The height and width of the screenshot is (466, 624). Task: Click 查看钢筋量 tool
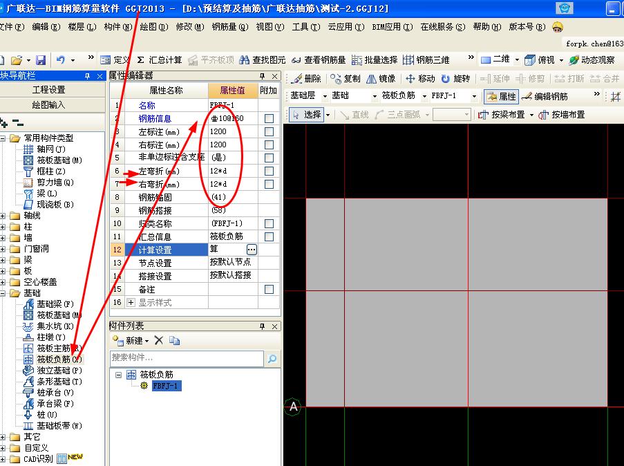point(319,60)
